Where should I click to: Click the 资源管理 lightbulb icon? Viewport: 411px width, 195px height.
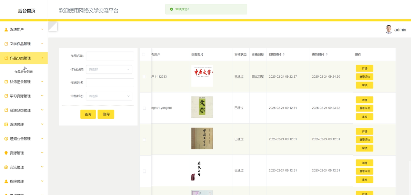tap(6, 153)
